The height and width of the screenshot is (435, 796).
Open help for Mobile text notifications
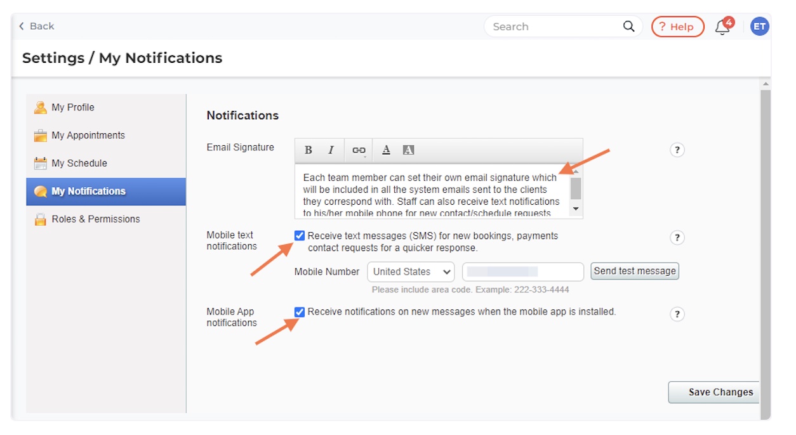pos(677,238)
